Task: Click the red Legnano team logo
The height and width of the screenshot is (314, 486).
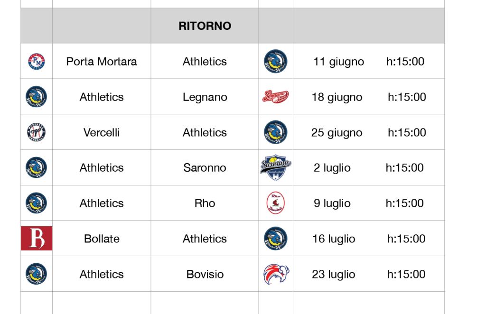Action: tap(276, 97)
